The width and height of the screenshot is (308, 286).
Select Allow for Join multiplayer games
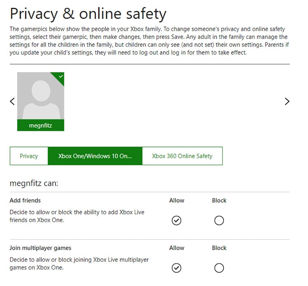[x=176, y=268]
